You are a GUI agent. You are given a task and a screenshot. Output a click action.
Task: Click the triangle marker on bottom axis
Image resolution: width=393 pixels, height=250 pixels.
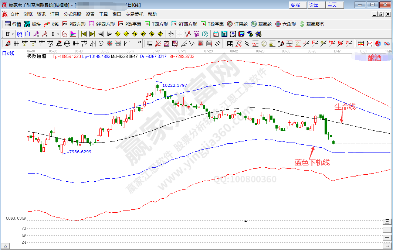point(245,221)
